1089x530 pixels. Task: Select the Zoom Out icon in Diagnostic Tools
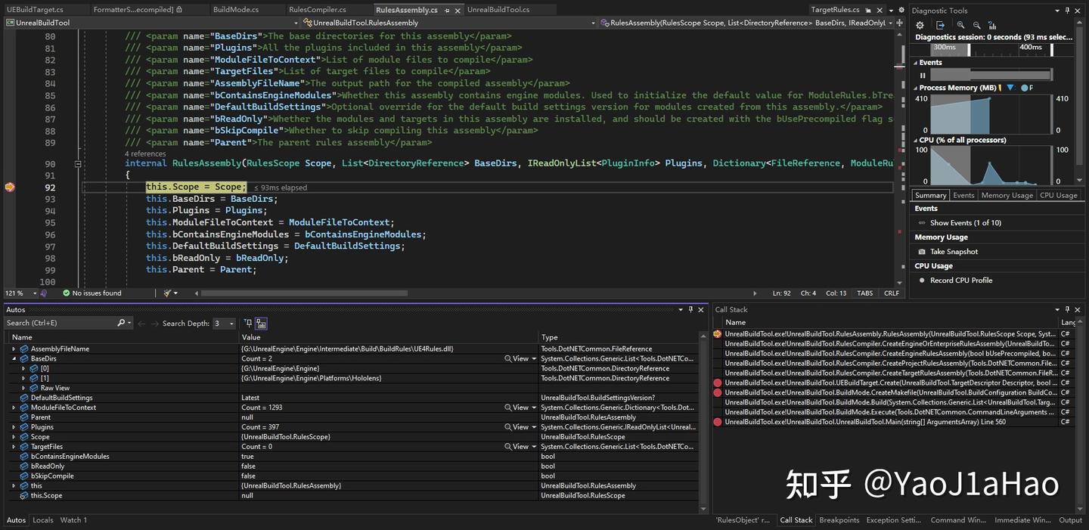coord(976,25)
